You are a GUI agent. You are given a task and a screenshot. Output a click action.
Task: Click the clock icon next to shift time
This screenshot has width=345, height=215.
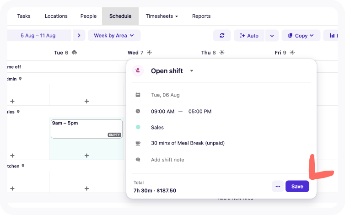(138, 111)
